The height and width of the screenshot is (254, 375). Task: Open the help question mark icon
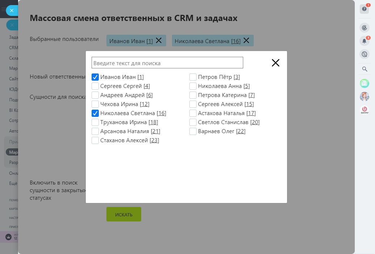(x=364, y=9)
